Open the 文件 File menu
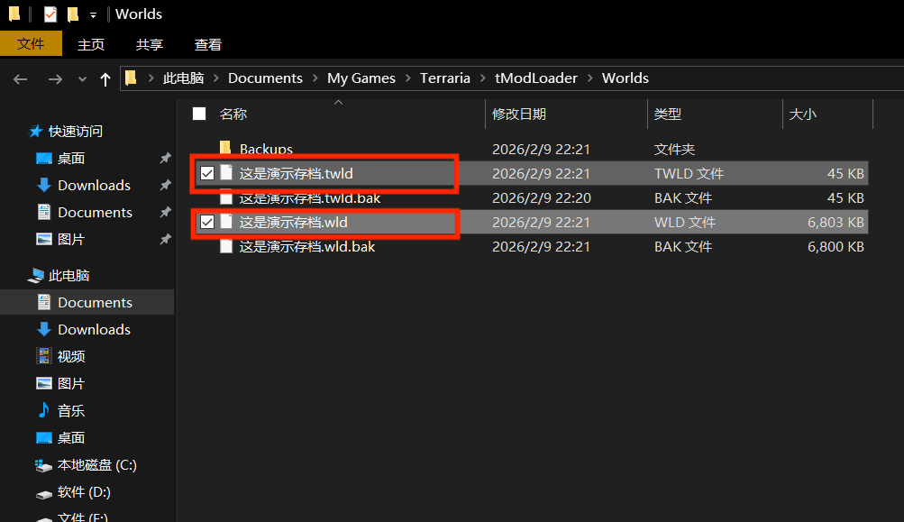 coord(31,44)
